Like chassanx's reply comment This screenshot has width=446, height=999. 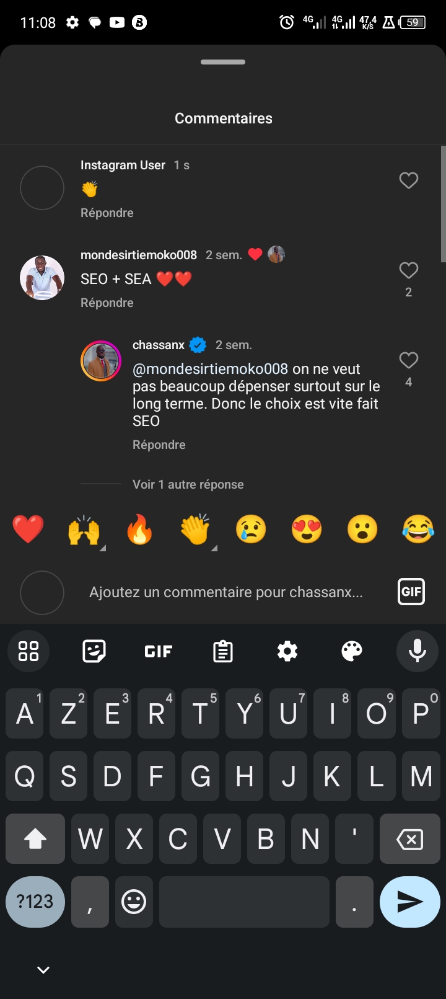(x=408, y=360)
